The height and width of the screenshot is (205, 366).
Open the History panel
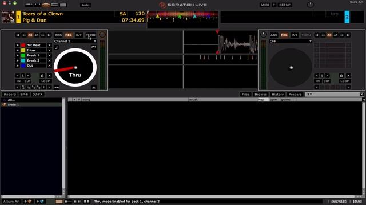tap(277, 95)
